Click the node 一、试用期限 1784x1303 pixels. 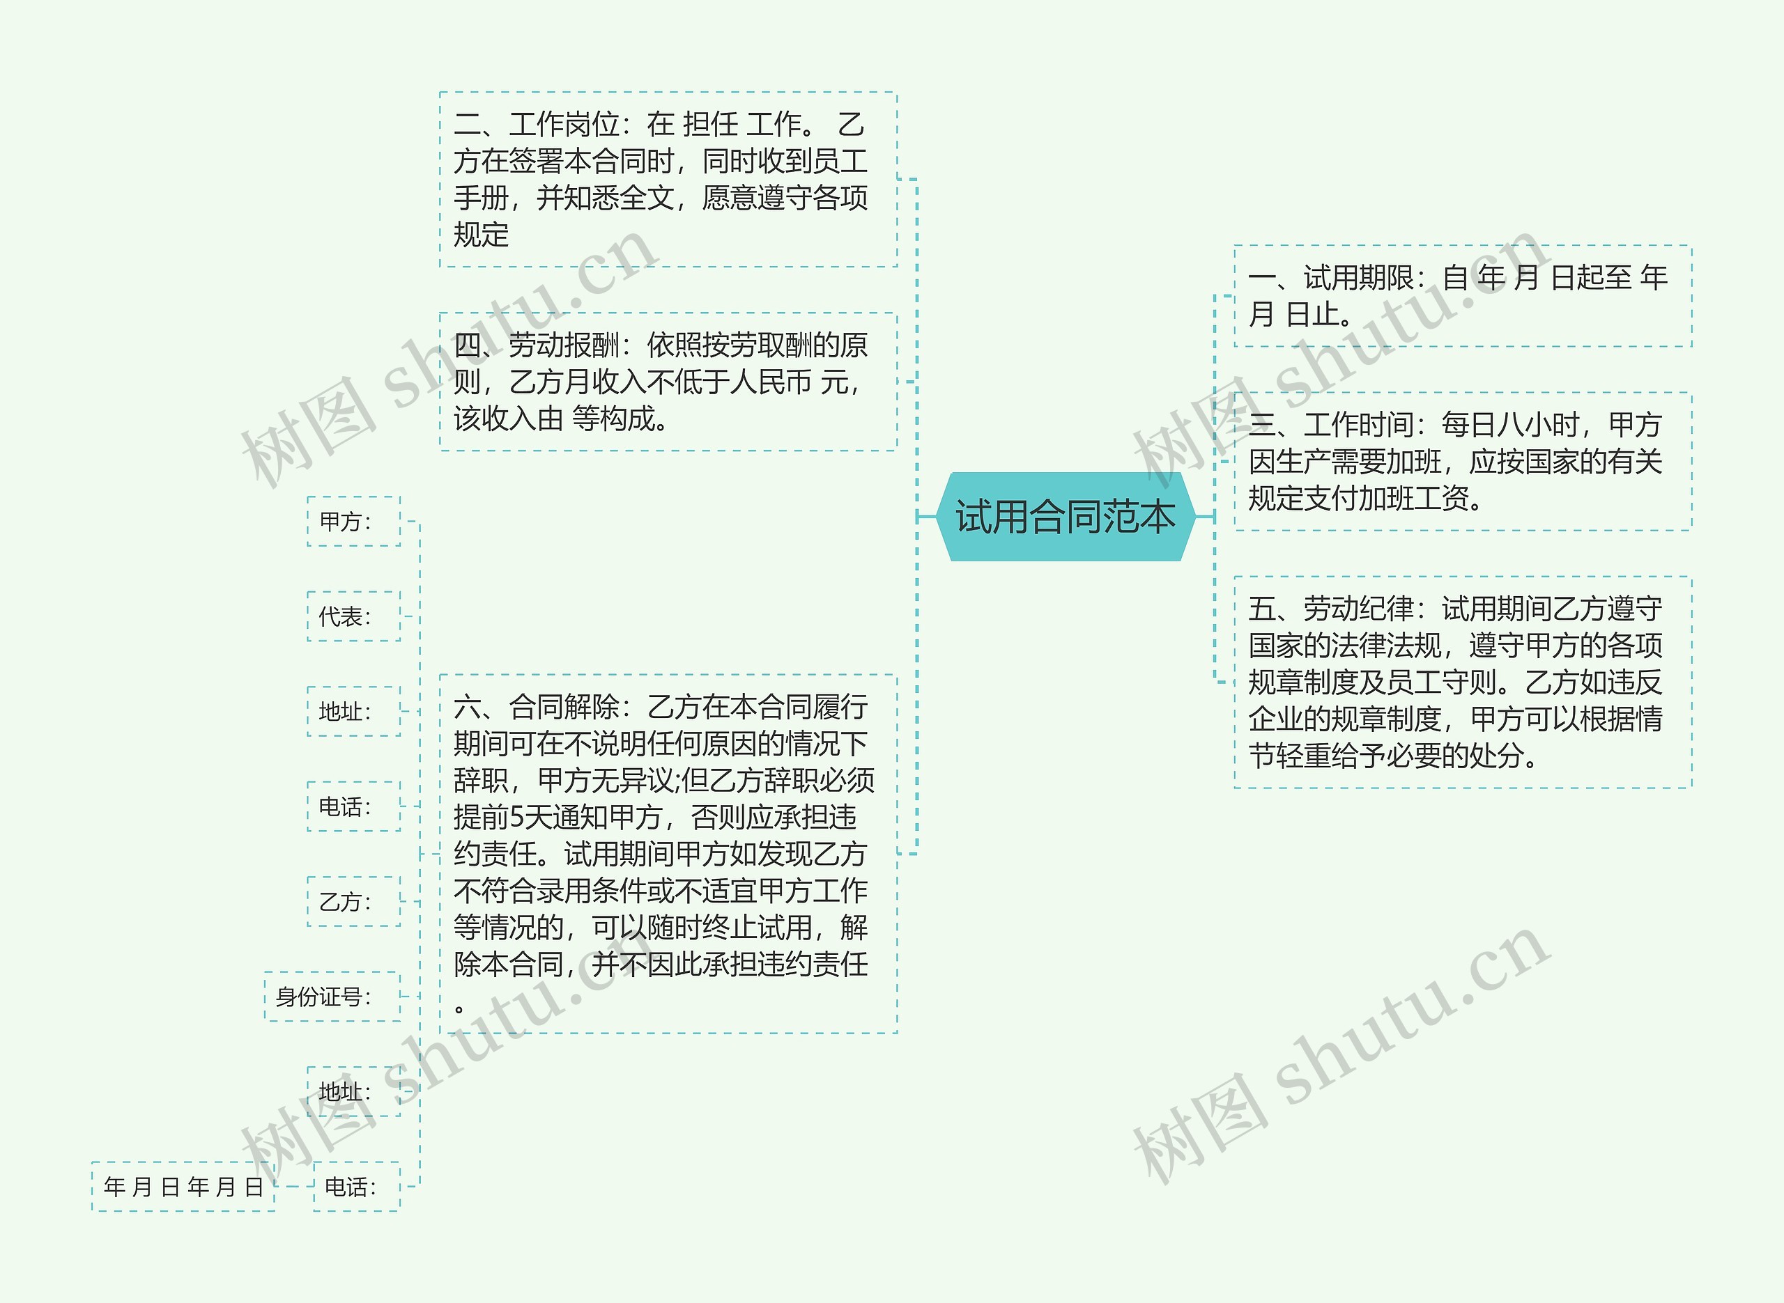1463,296
